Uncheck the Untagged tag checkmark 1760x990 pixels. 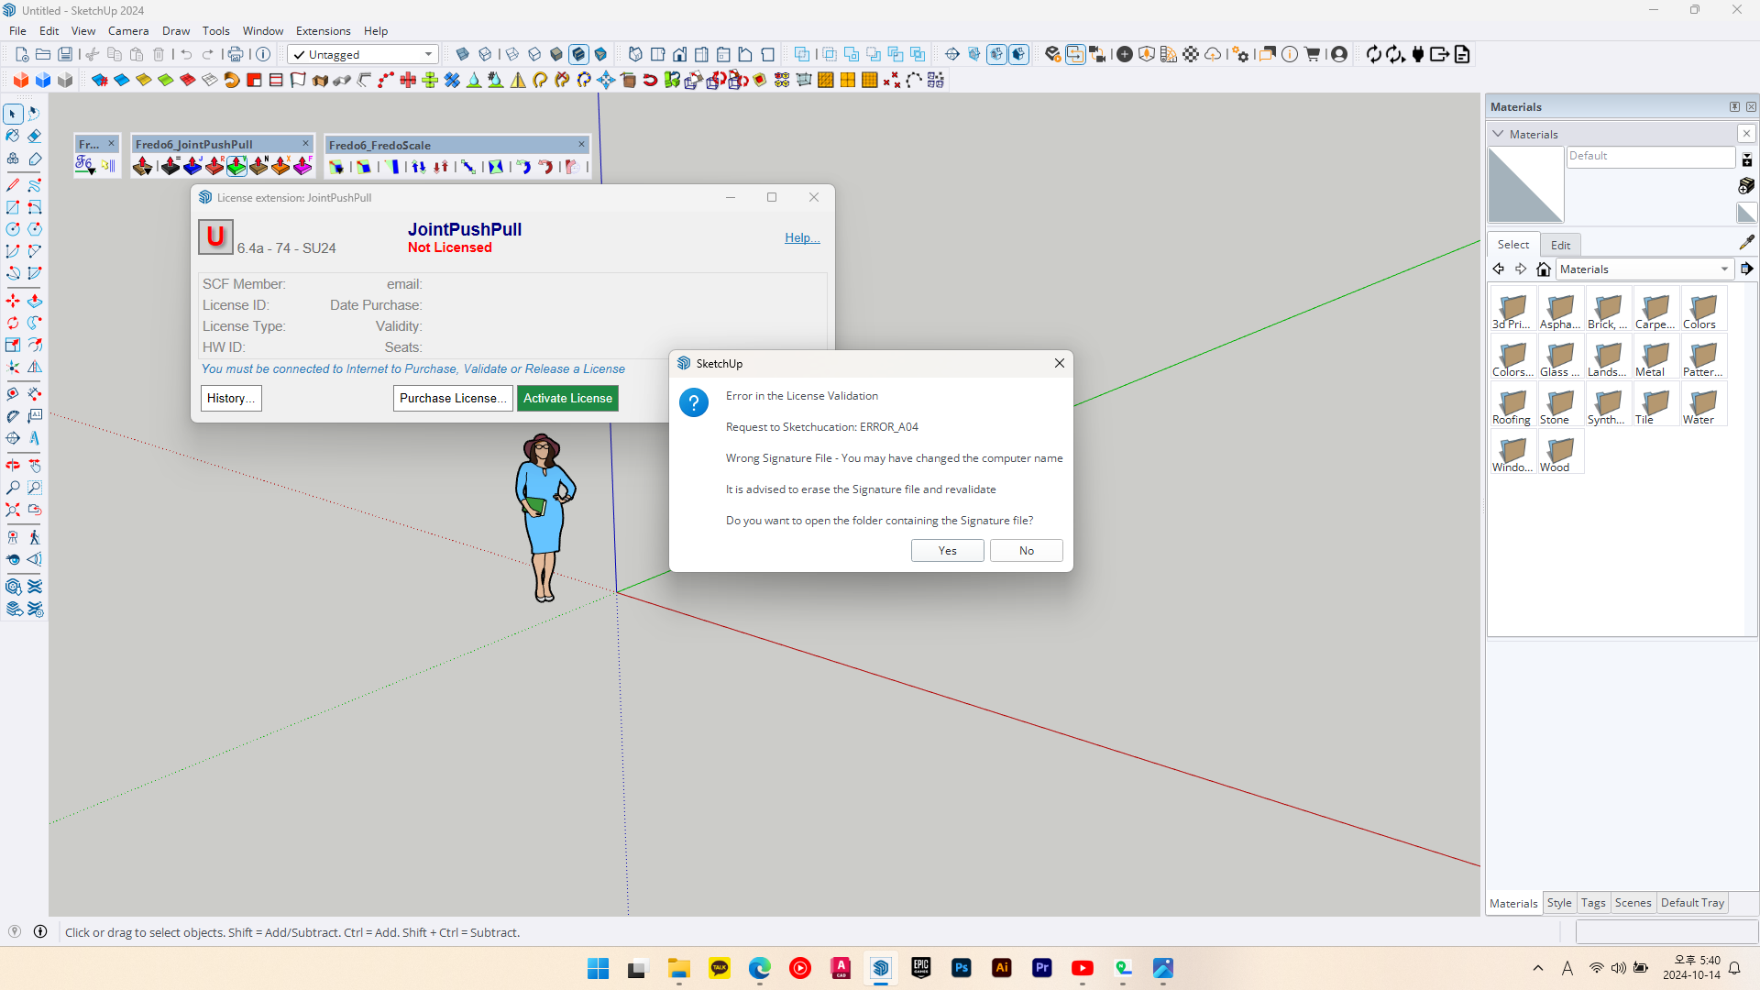coord(299,54)
